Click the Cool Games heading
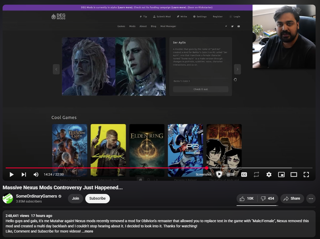Screen dimensions: 320x239 tap(64, 117)
